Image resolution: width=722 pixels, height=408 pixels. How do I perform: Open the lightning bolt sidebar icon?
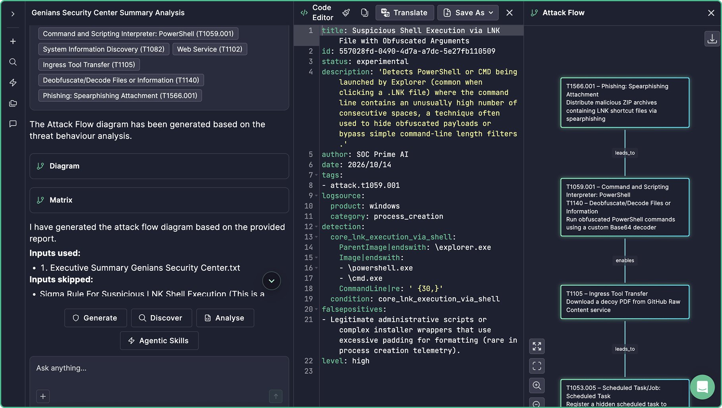tap(13, 82)
